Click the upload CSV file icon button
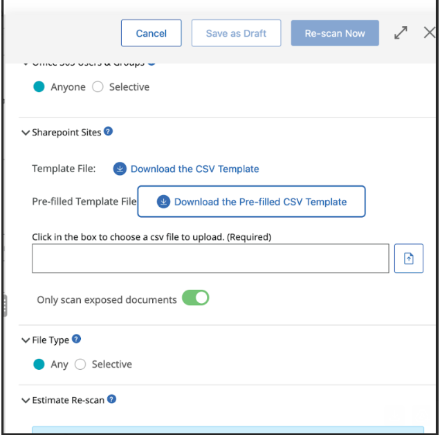Image resolution: width=440 pixels, height=437 pixels. point(409,259)
